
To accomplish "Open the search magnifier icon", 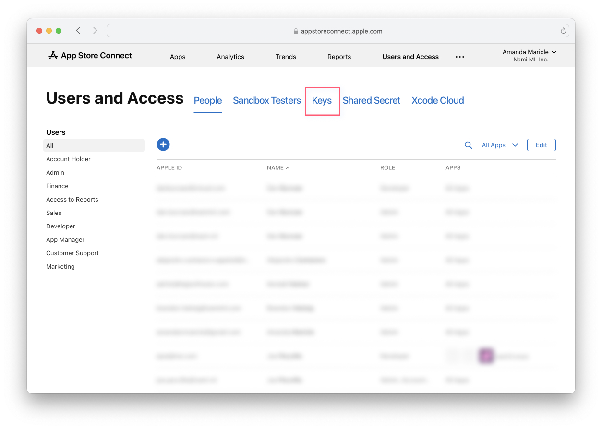I will coord(468,145).
